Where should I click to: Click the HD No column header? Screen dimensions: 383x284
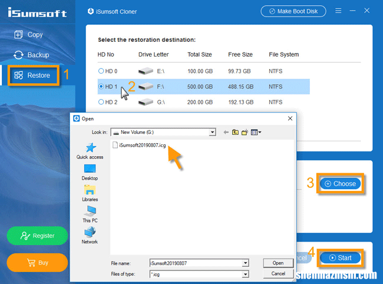click(105, 54)
